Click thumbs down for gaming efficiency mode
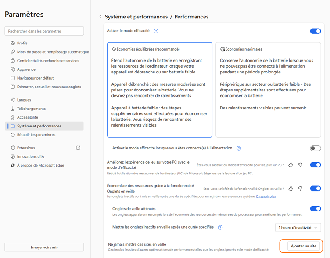 (300, 165)
